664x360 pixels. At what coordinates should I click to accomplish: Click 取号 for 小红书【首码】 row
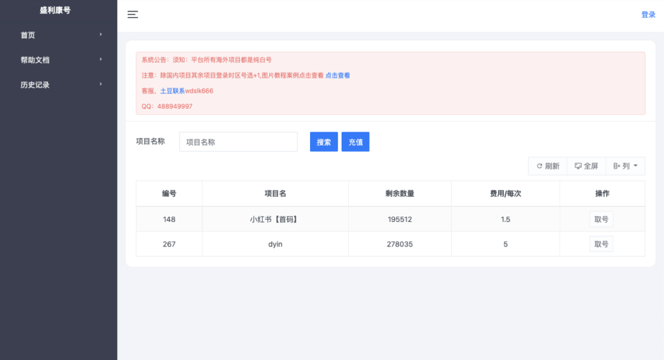601,219
